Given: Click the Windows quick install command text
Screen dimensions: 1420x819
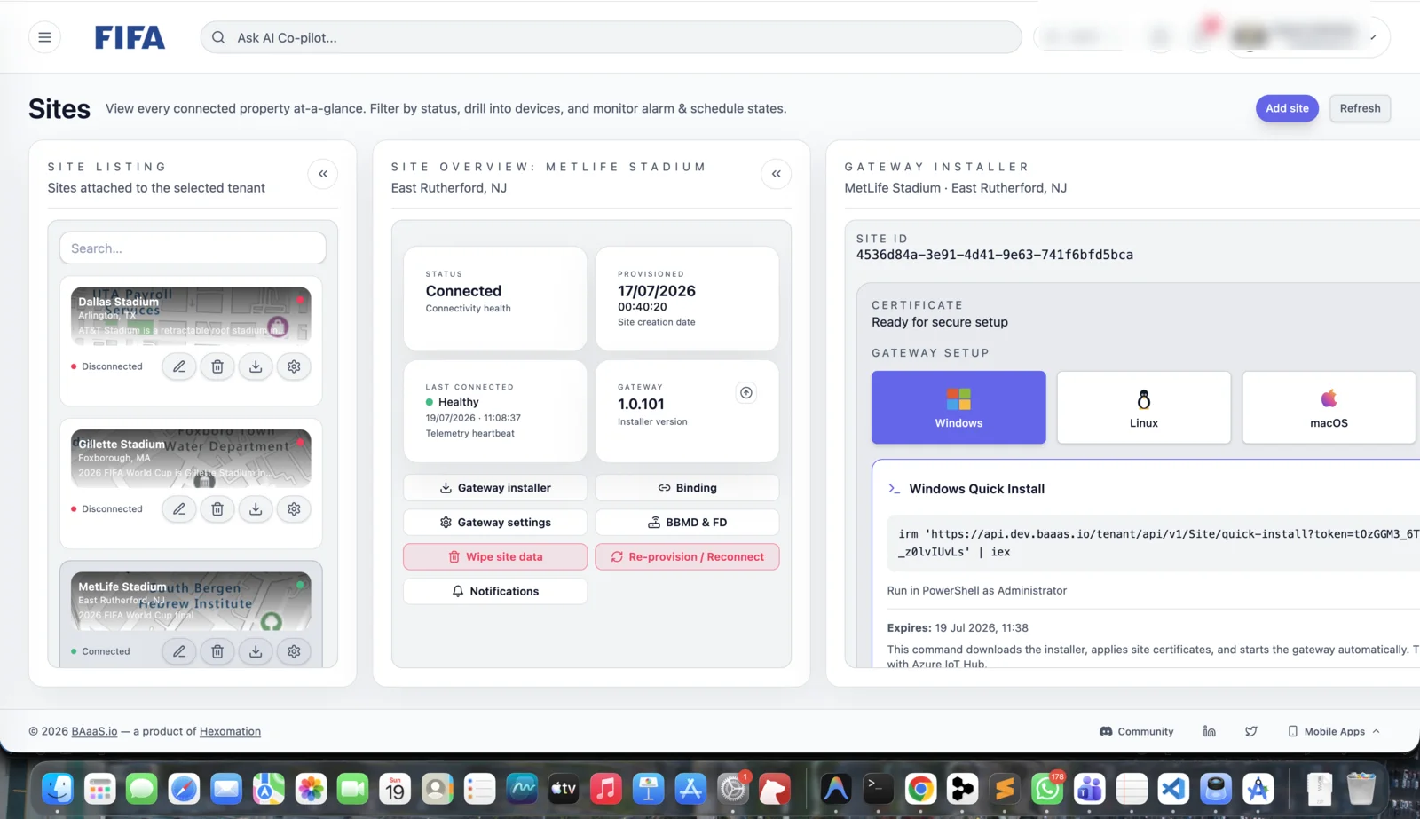Looking at the screenshot, I should [1158, 543].
